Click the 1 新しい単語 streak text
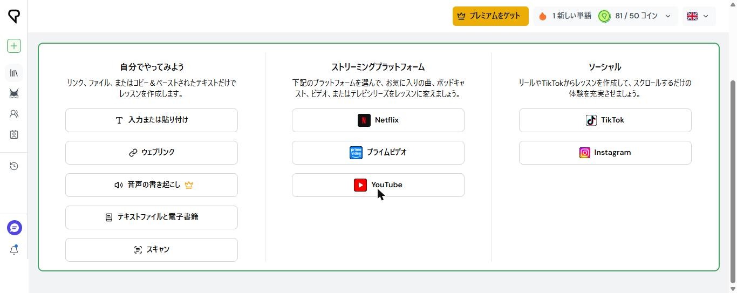Image resolution: width=737 pixels, height=293 pixels. (x=571, y=16)
